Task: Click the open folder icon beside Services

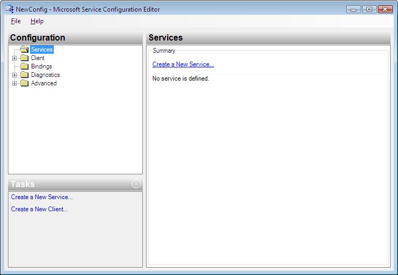Action: click(x=24, y=49)
